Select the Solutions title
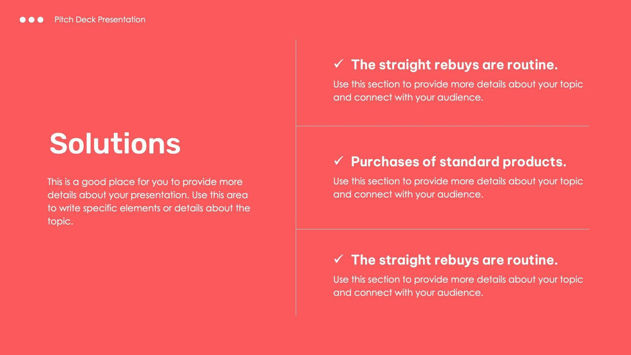The image size is (631, 355). tap(115, 143)
